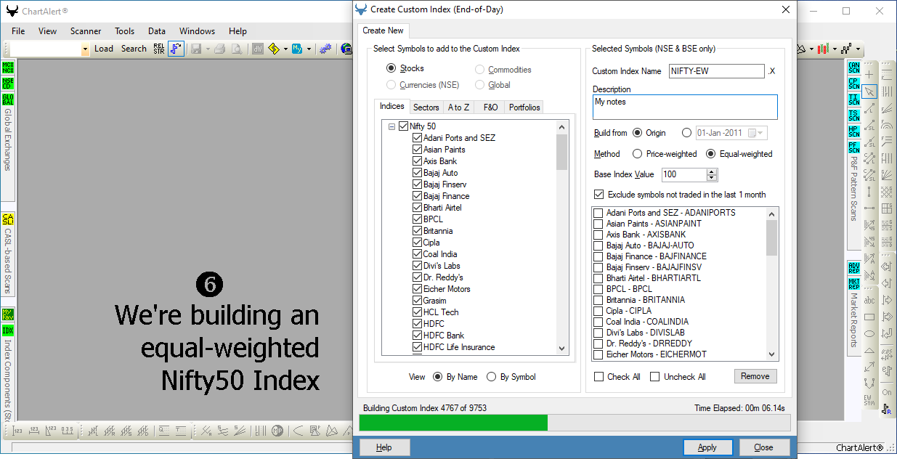The height and width of the screenshot is (459, 897).
Task: Click the green build progress bar
Action: click(x=453, y=423)
